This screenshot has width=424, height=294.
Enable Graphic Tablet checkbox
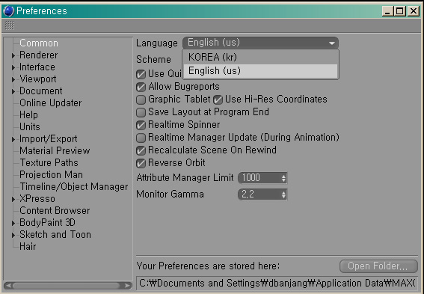[141, 99]
